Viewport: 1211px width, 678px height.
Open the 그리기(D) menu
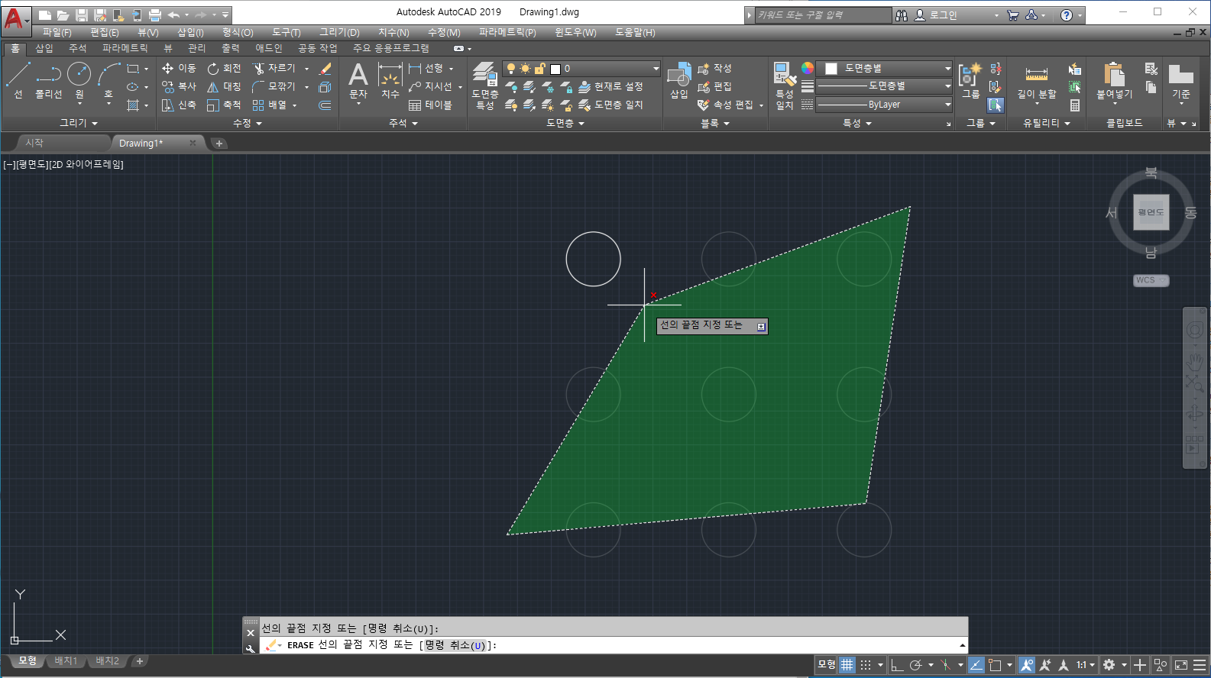(x=339, y=32)
